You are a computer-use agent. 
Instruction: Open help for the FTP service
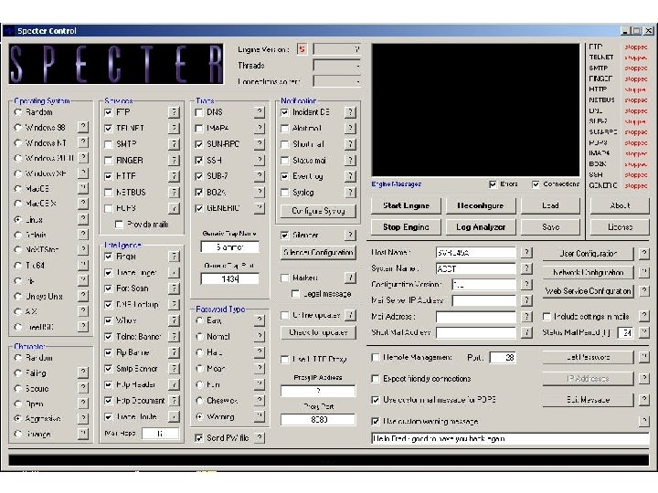(174, 112)
